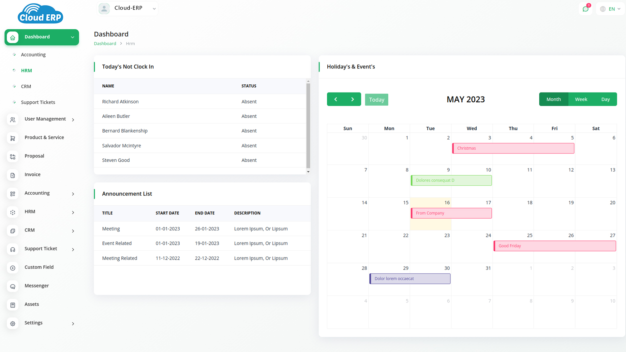The image size is (626, 352).
Task: Click the Support Ticket headset icon
Action: [13, 249]
